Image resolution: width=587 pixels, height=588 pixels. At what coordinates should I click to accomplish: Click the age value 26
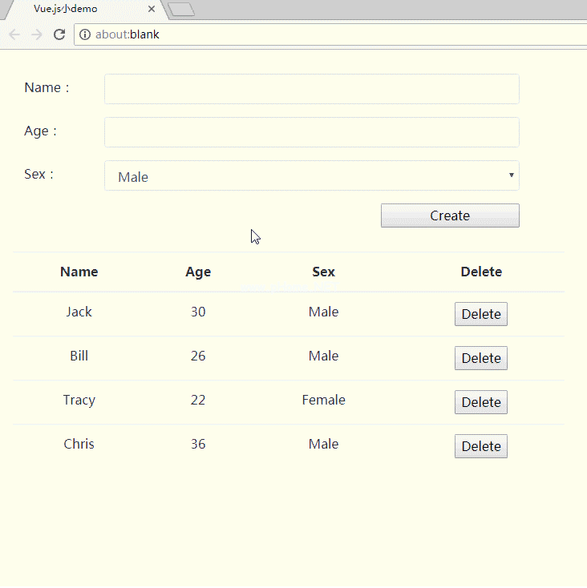[x=198, y=356]
